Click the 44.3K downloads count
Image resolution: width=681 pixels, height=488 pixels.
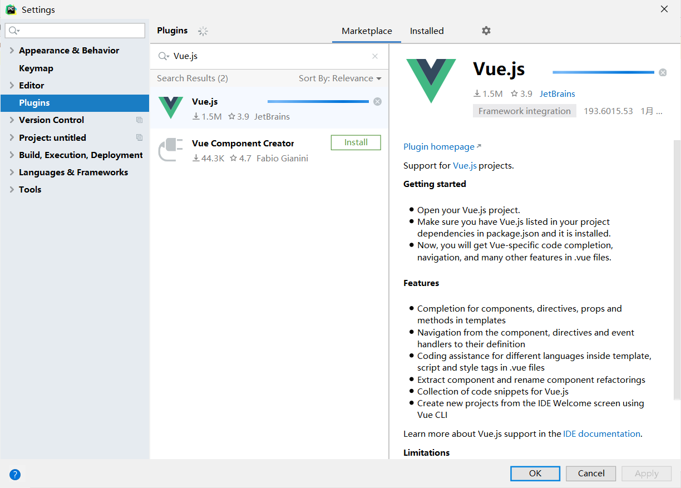click(213, 159)
